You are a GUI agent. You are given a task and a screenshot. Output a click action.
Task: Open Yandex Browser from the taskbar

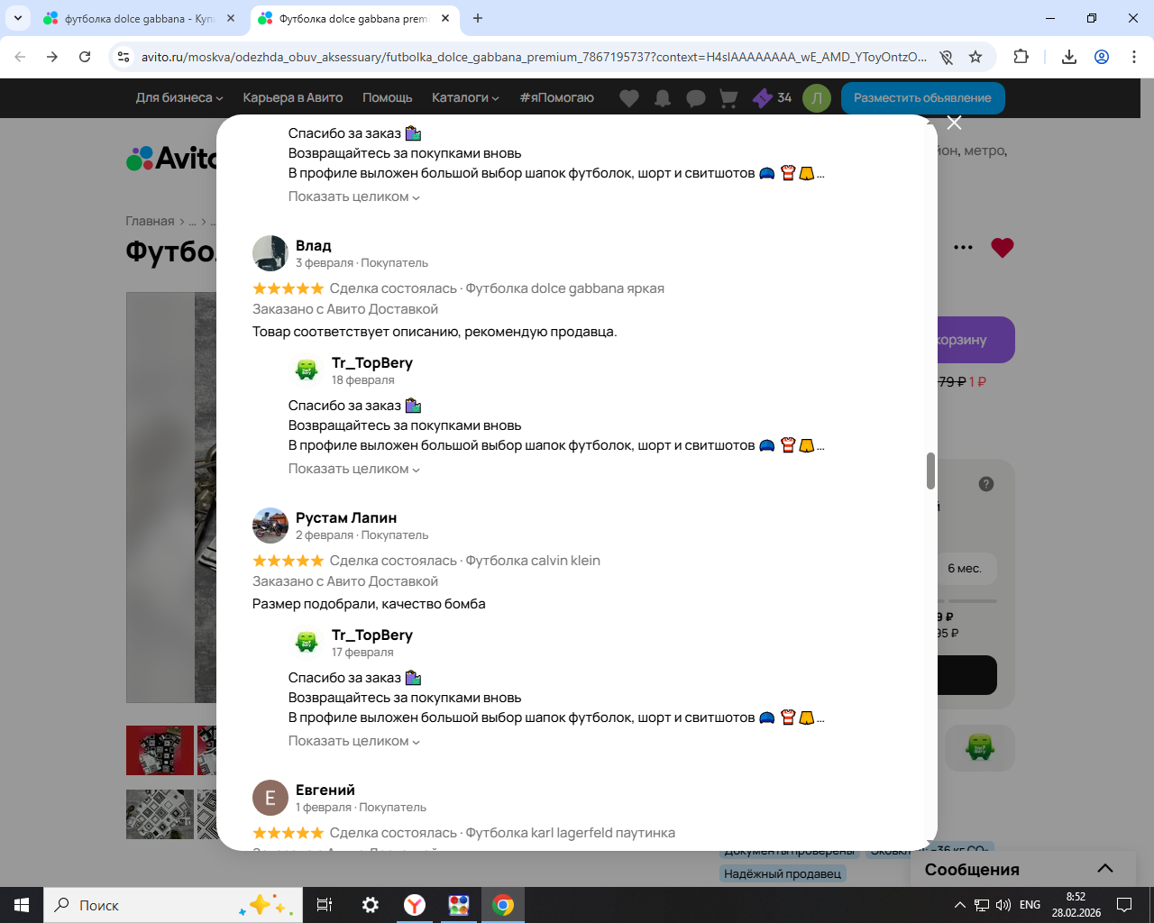pos(415,905)
